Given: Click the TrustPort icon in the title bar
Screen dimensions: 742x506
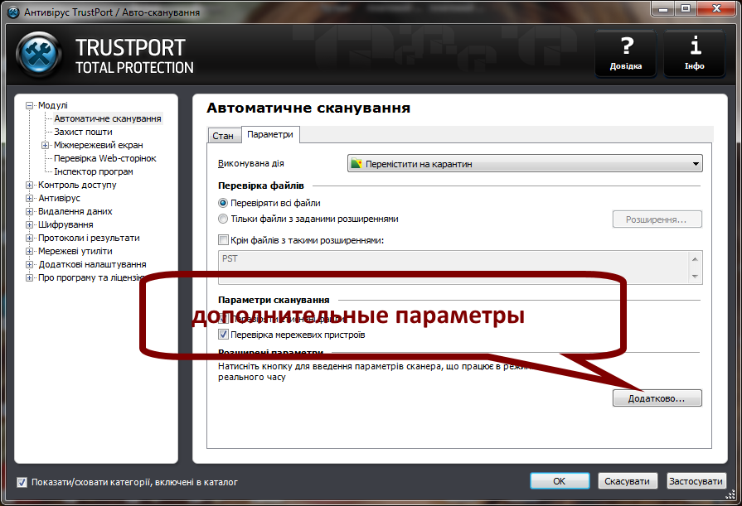Looking at the screenshot, I should pyautogui.click(x=12, y=12).
